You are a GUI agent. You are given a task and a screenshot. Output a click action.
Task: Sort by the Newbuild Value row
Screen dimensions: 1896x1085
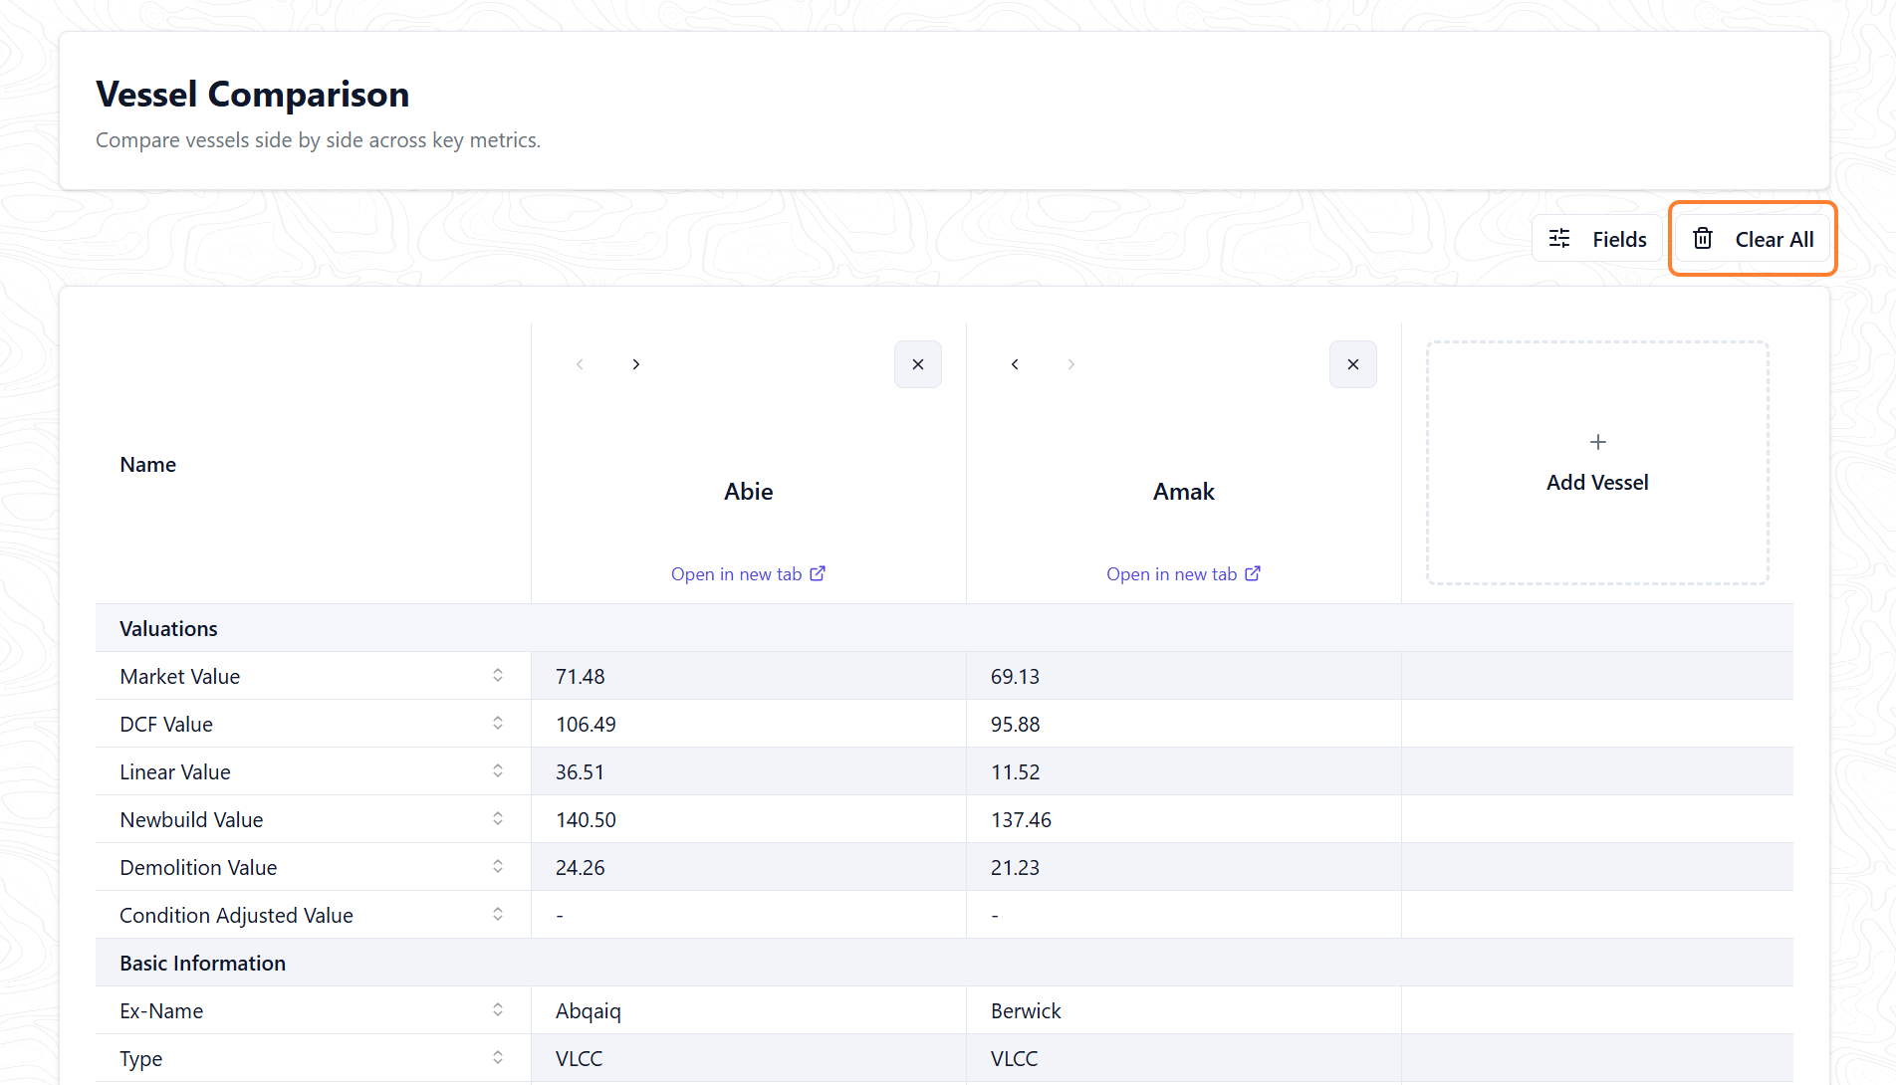coord(498,819)
